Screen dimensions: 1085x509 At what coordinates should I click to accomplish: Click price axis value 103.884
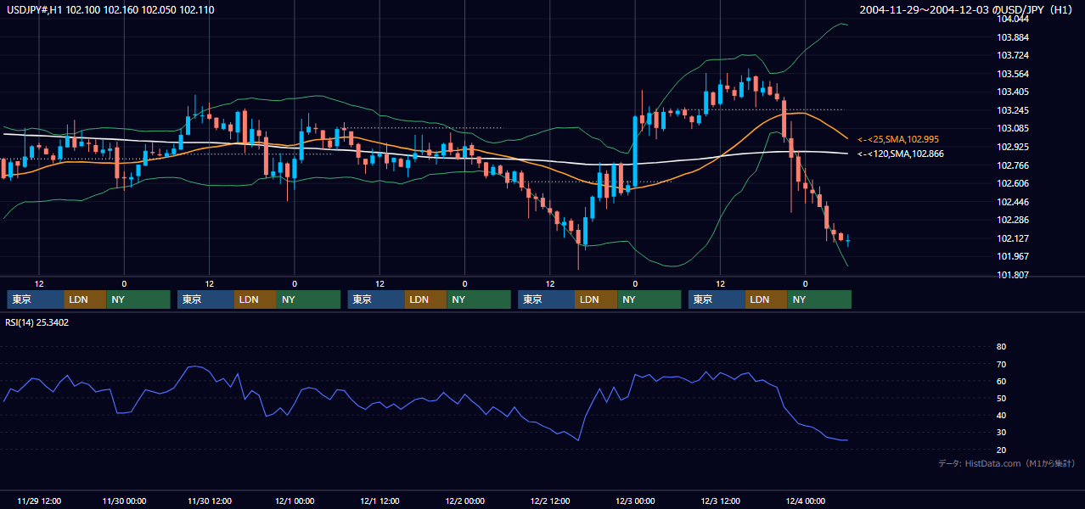[x=1013, y=37]
